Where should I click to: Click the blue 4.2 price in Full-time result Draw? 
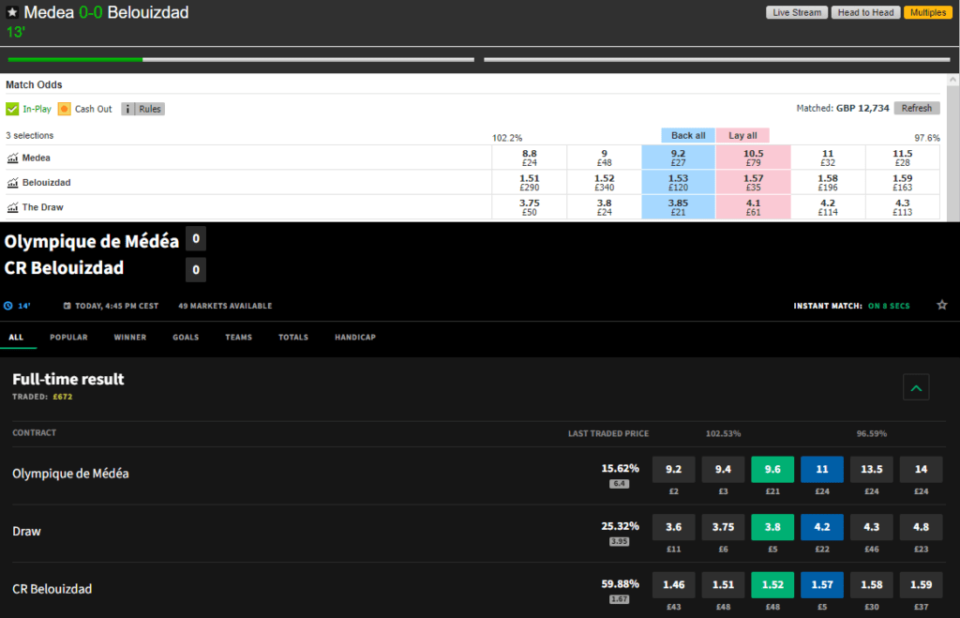[822, 527]
